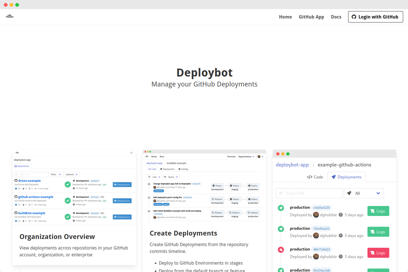Image resolution: width=408 pixels, height=272 pixels.
Task: Click the green success check for github-actions-example
Action: pos(68,201)
